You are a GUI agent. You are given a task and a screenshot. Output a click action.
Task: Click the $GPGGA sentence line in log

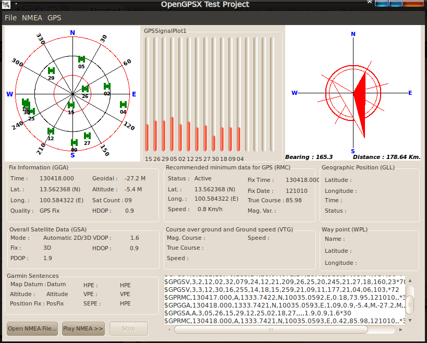pos(285,305)
